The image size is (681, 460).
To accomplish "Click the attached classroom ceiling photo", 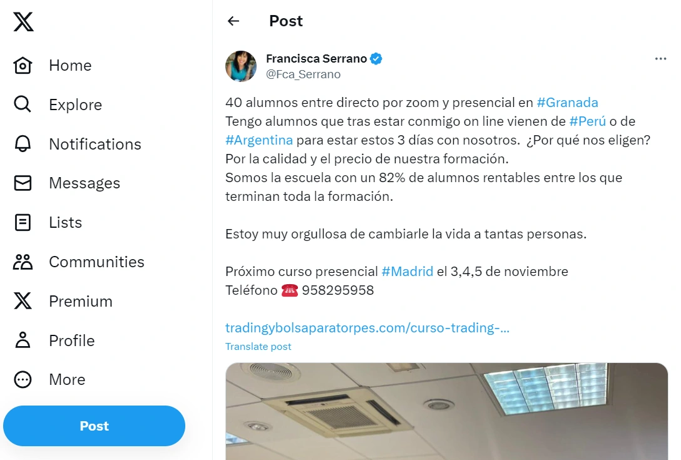I will tap(447, 410).
